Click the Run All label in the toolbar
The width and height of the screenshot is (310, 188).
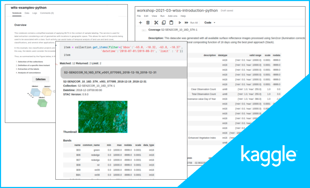coord(194,23)
